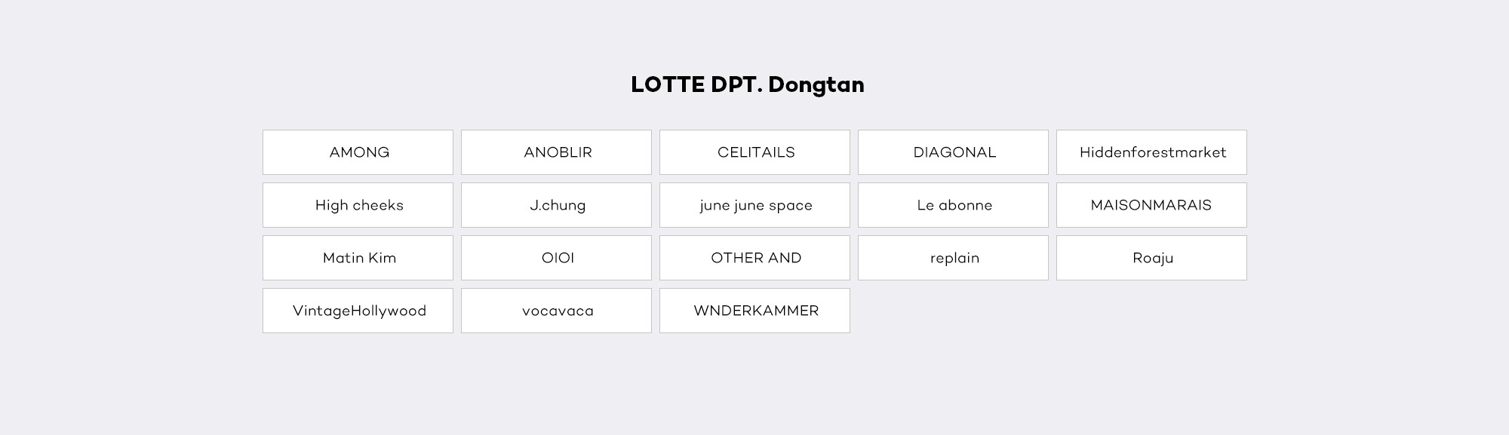1509x435 pixels.
Task: Select the OIOI brand box
Action: (556, 258)
